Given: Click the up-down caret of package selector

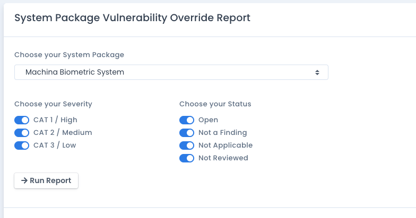Looking at the screenshot, I should coord(317,72).
